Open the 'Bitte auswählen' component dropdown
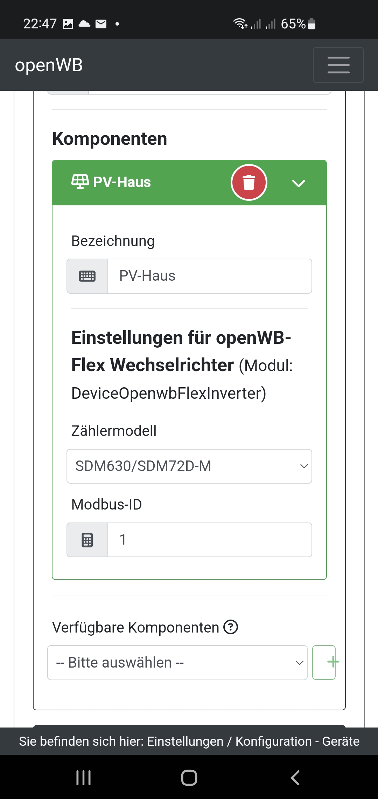The height and width of the screenshot is (799, 378). [177, 663]
